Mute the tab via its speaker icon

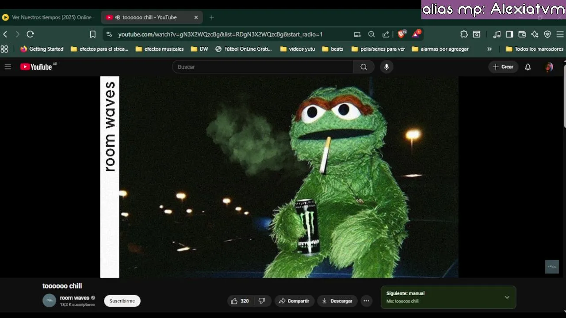tap(118, 17)
